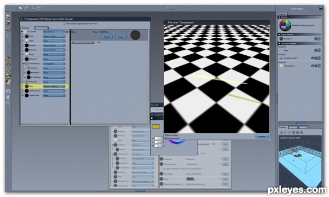Select the arrow selection tool in top toolbar
Image resolution: width=329 pixels, height=197 pixels.
click(x=21, y=8)
